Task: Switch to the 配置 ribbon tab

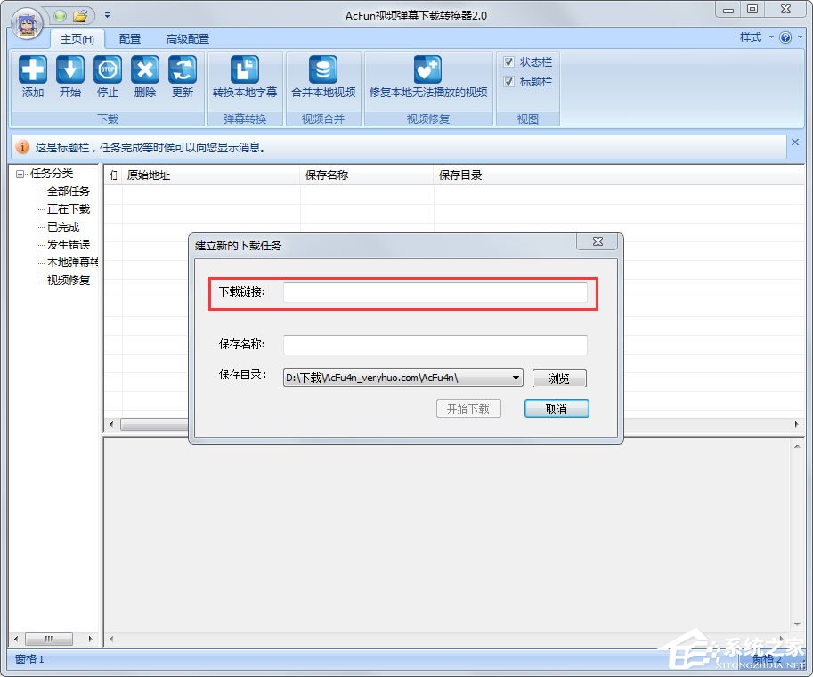Action: tap(130, 39)
